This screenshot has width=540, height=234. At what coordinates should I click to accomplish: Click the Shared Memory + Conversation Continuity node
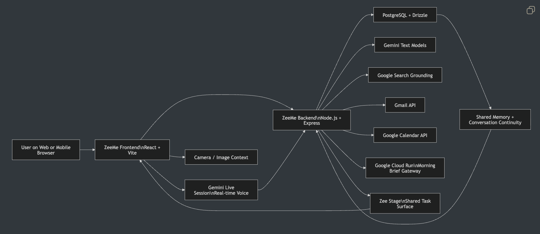495,120
